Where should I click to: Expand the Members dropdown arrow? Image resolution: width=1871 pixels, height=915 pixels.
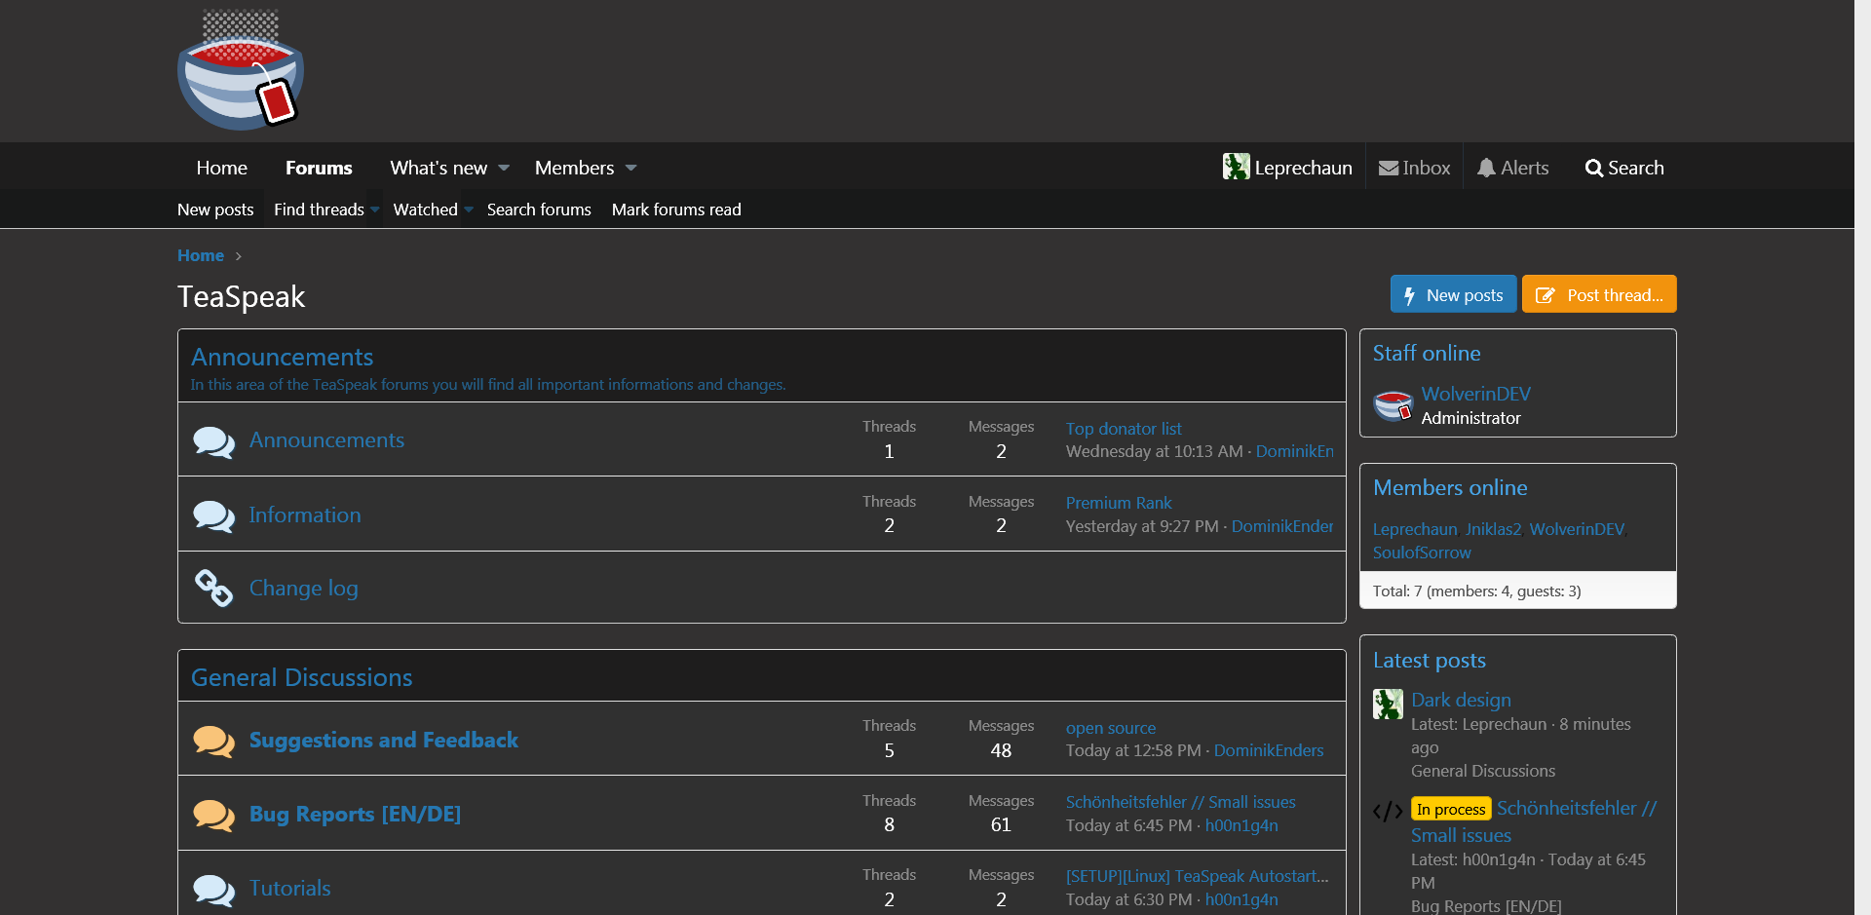coord(630,168)
